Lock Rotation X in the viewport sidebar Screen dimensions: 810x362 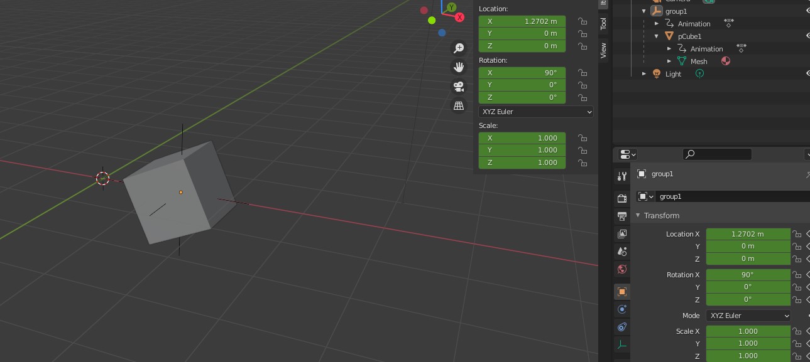(x=583, y=73)
